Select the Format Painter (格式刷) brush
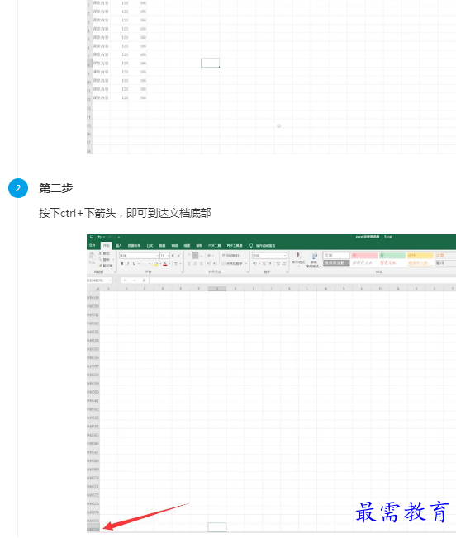 pyautogui.click(x=106, y=266)
